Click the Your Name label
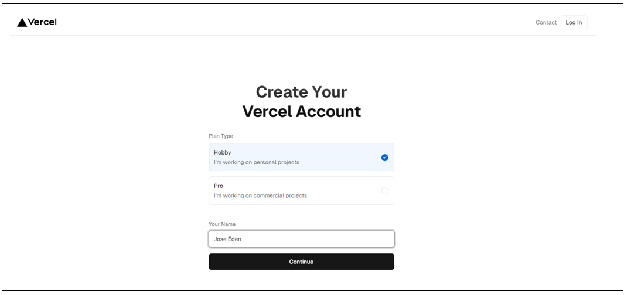Image resolution: width=624 pixels, height=295 pixels. tap(222, 224)
